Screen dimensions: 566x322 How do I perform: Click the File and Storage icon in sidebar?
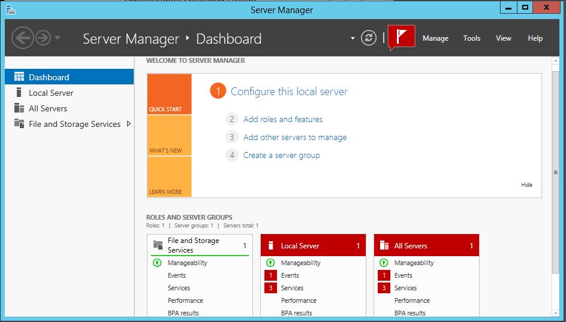[x=19, y=123]
